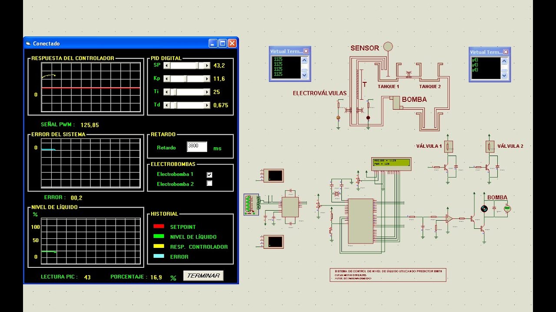Click the Conectado window's title bar icon

pos(28,43)
